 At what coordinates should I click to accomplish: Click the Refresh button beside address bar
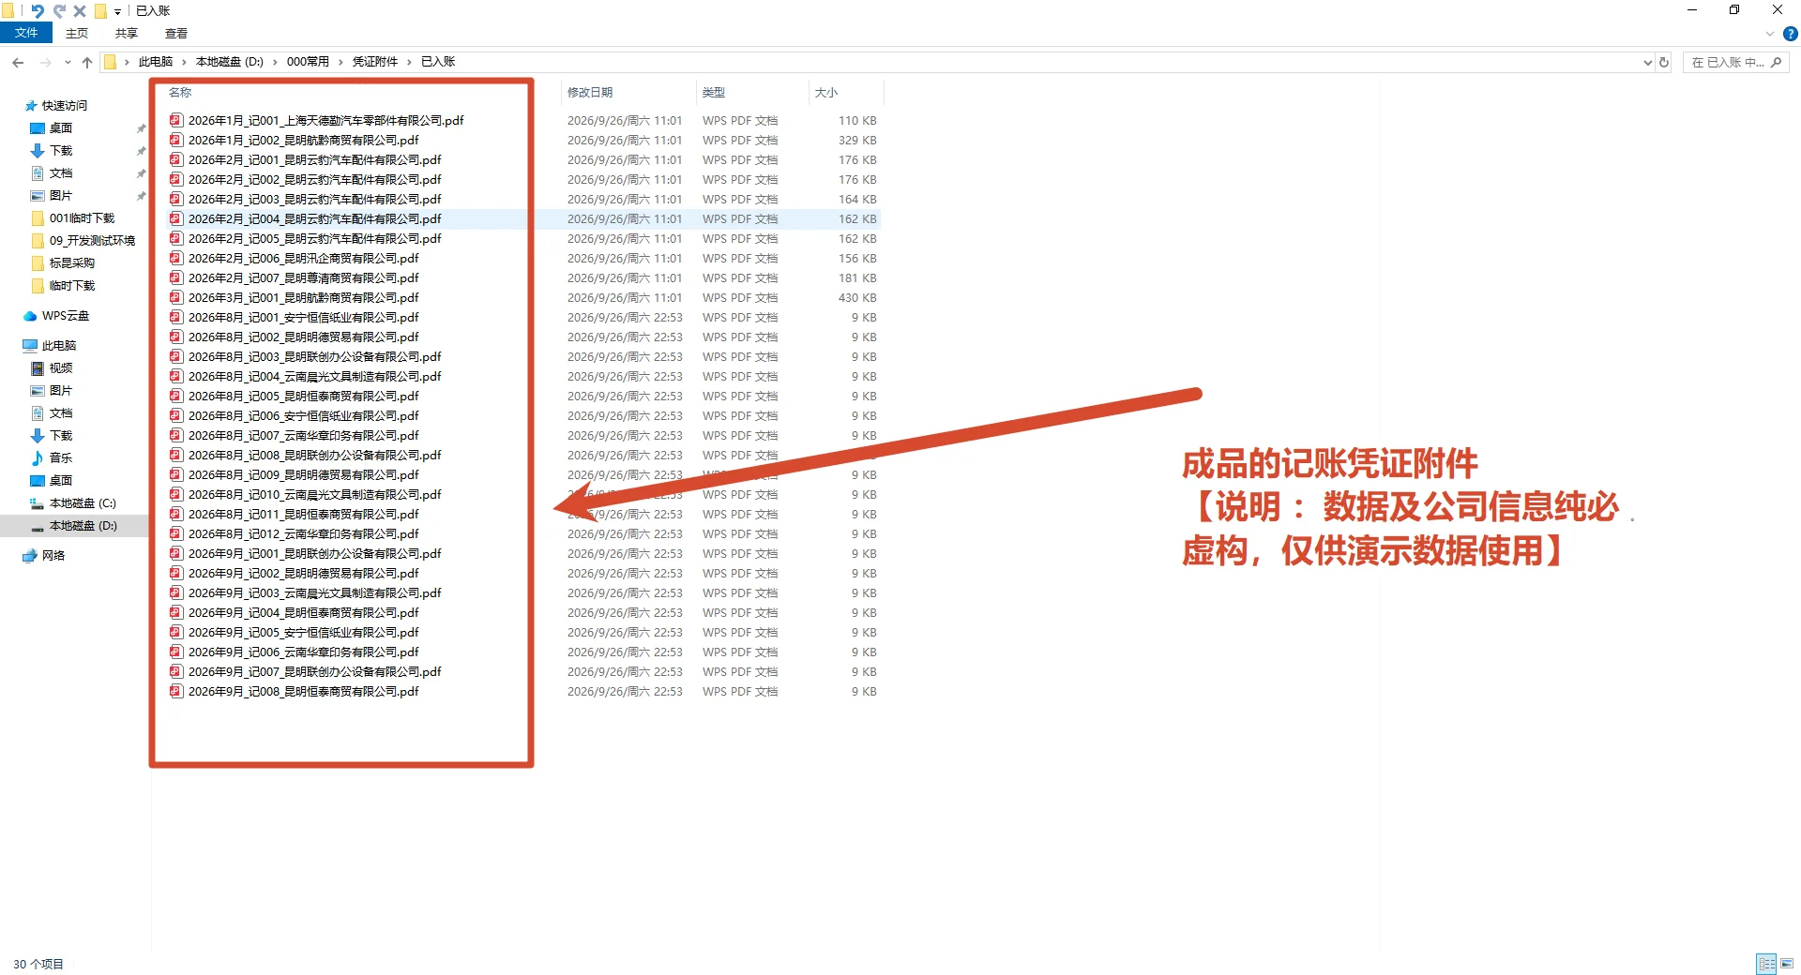click(1664, 63)
